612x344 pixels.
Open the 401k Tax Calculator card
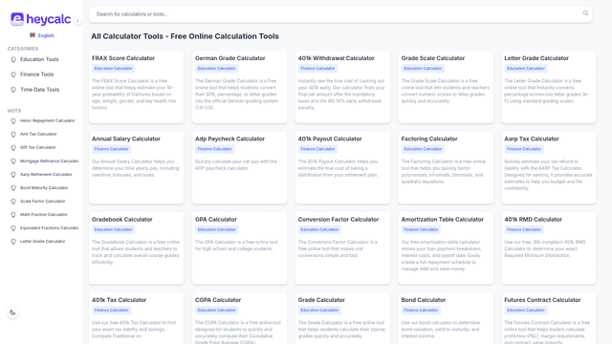click(x=136, y=318)
